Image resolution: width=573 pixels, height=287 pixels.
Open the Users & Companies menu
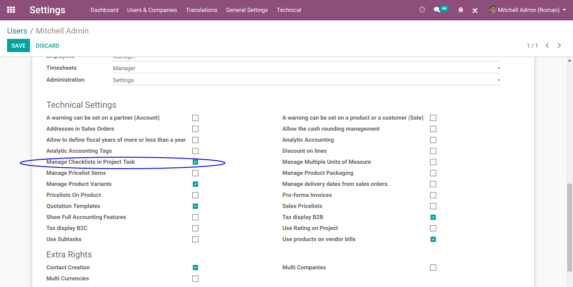click(x=152, y=10)
